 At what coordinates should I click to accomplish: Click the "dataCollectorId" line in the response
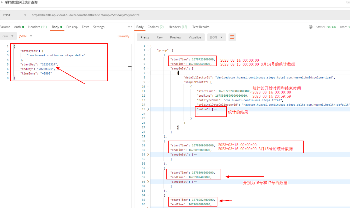pos(259,77)
